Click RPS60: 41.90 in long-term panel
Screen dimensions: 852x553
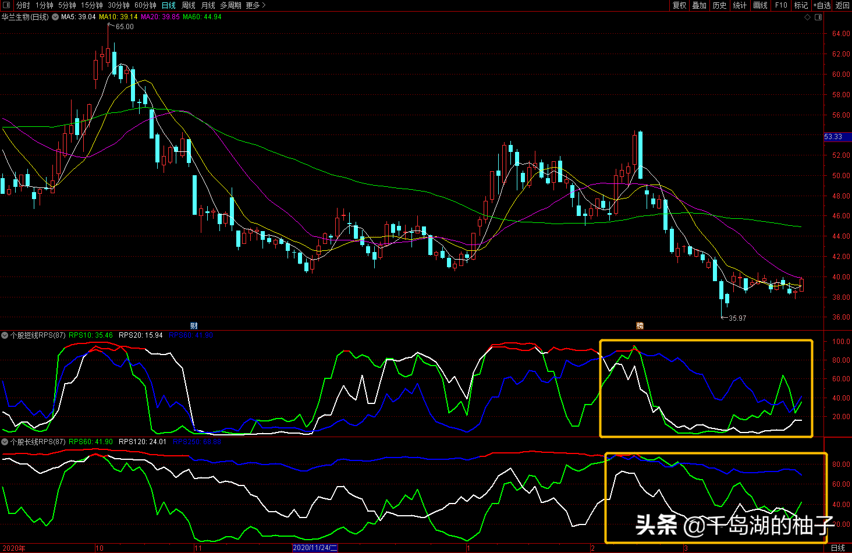(x=91, y=442)
